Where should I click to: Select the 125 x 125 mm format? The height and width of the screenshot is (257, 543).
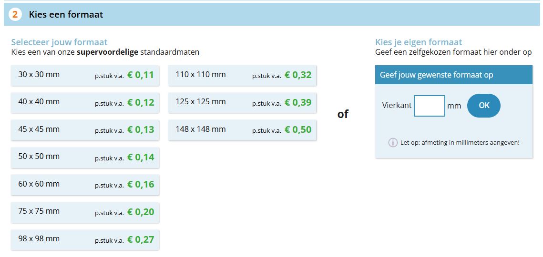point(242,102)
